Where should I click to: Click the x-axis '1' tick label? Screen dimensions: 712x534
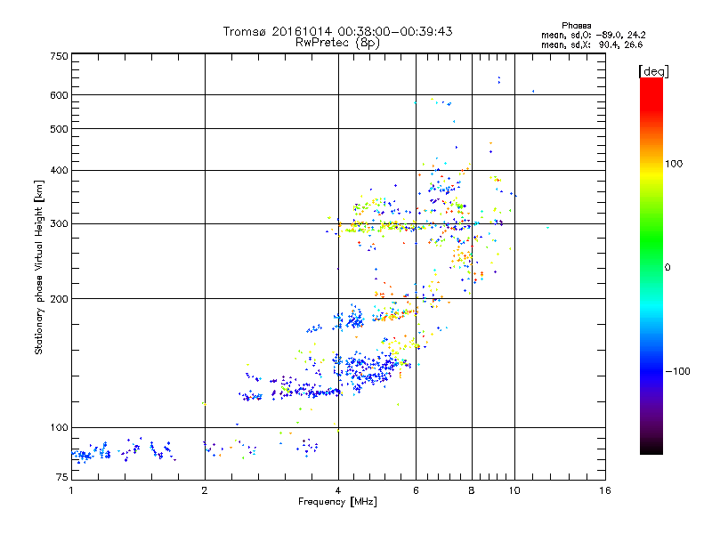(x=71, y=490)
